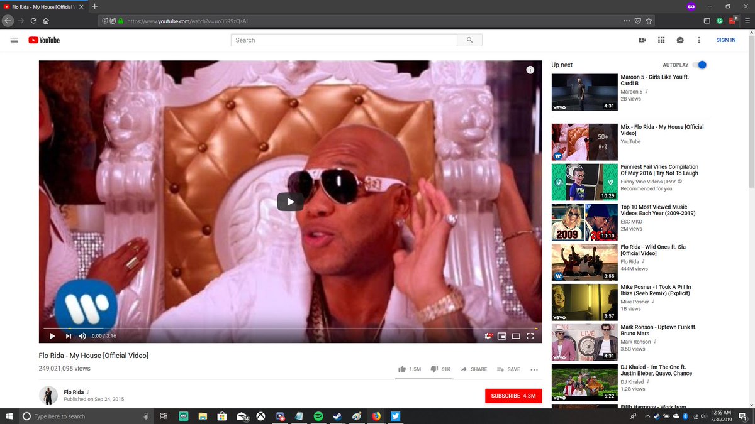This screenshot has height=424, width=755.
Task: Enable miniplayer mode
Action: click(x=502, y=336)
